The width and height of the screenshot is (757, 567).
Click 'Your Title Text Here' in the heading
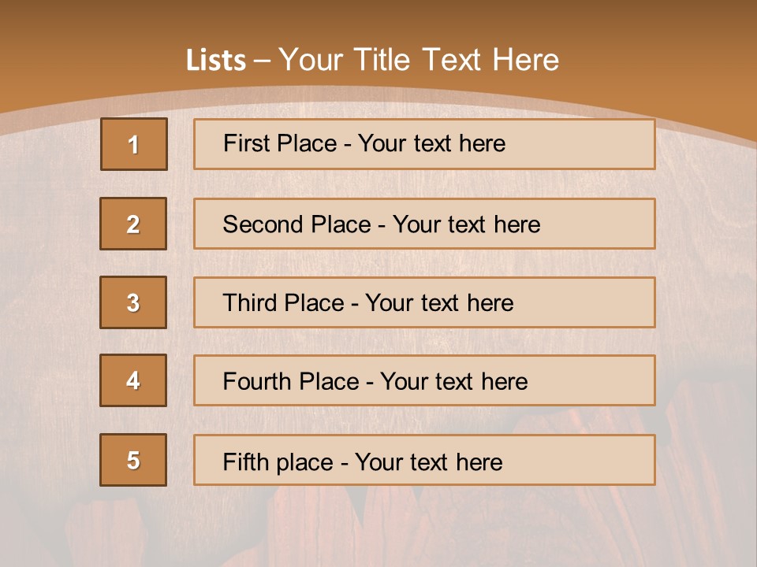(x=419, y=61)
